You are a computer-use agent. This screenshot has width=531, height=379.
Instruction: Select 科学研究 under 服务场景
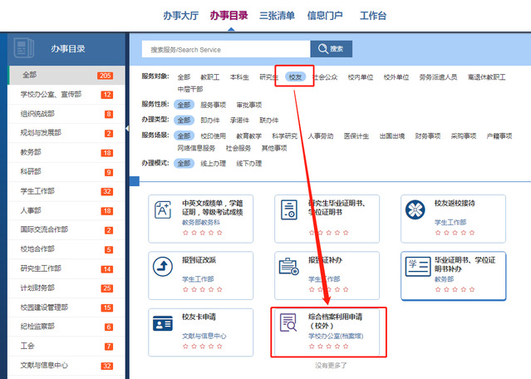[285, 136]
